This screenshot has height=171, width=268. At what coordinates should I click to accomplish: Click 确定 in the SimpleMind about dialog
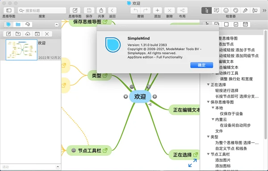202,65
